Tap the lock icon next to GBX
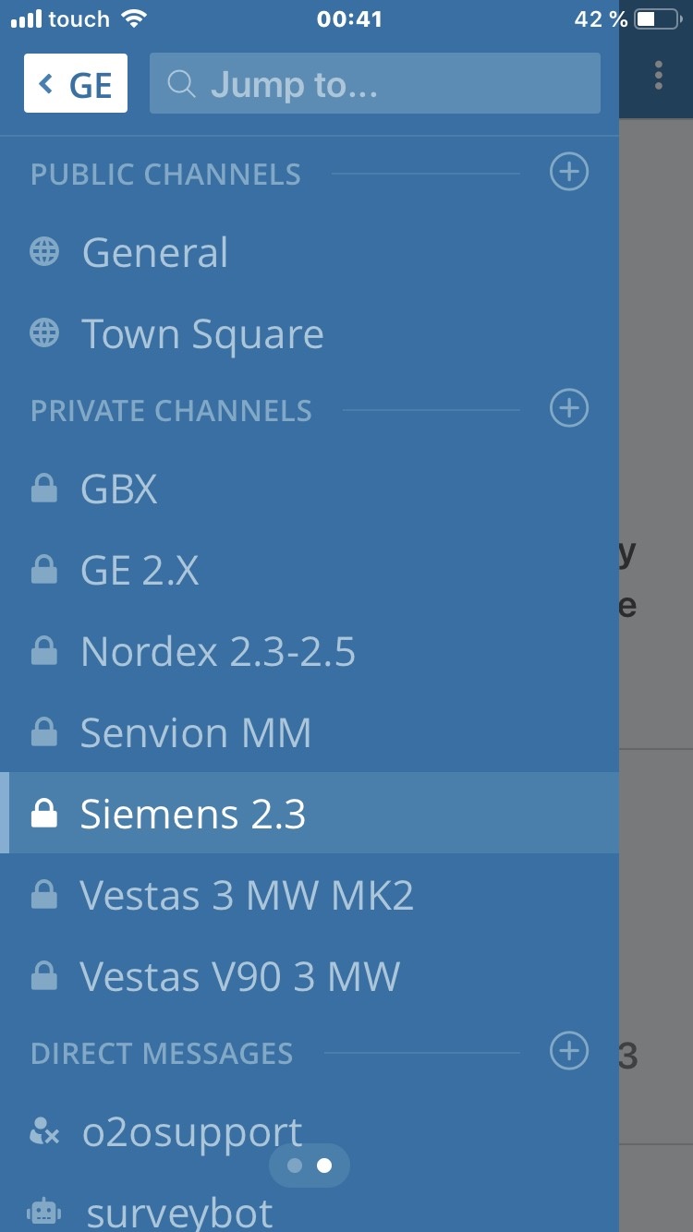 (x=44, y=489)
